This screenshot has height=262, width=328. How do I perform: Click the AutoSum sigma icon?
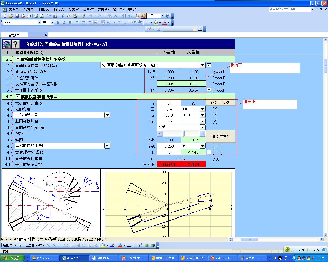pyautogui.click(x=116, y=16)
